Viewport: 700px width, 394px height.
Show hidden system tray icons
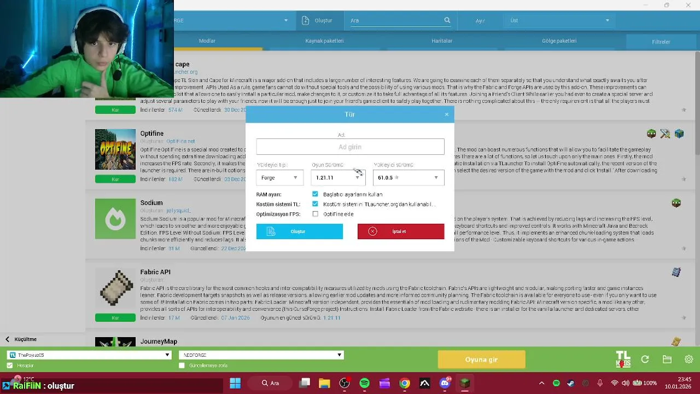[541, 383]
